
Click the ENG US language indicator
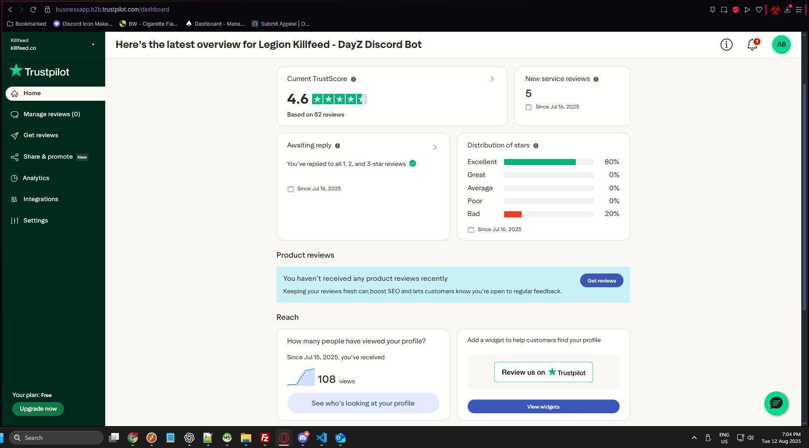(724, 438)
